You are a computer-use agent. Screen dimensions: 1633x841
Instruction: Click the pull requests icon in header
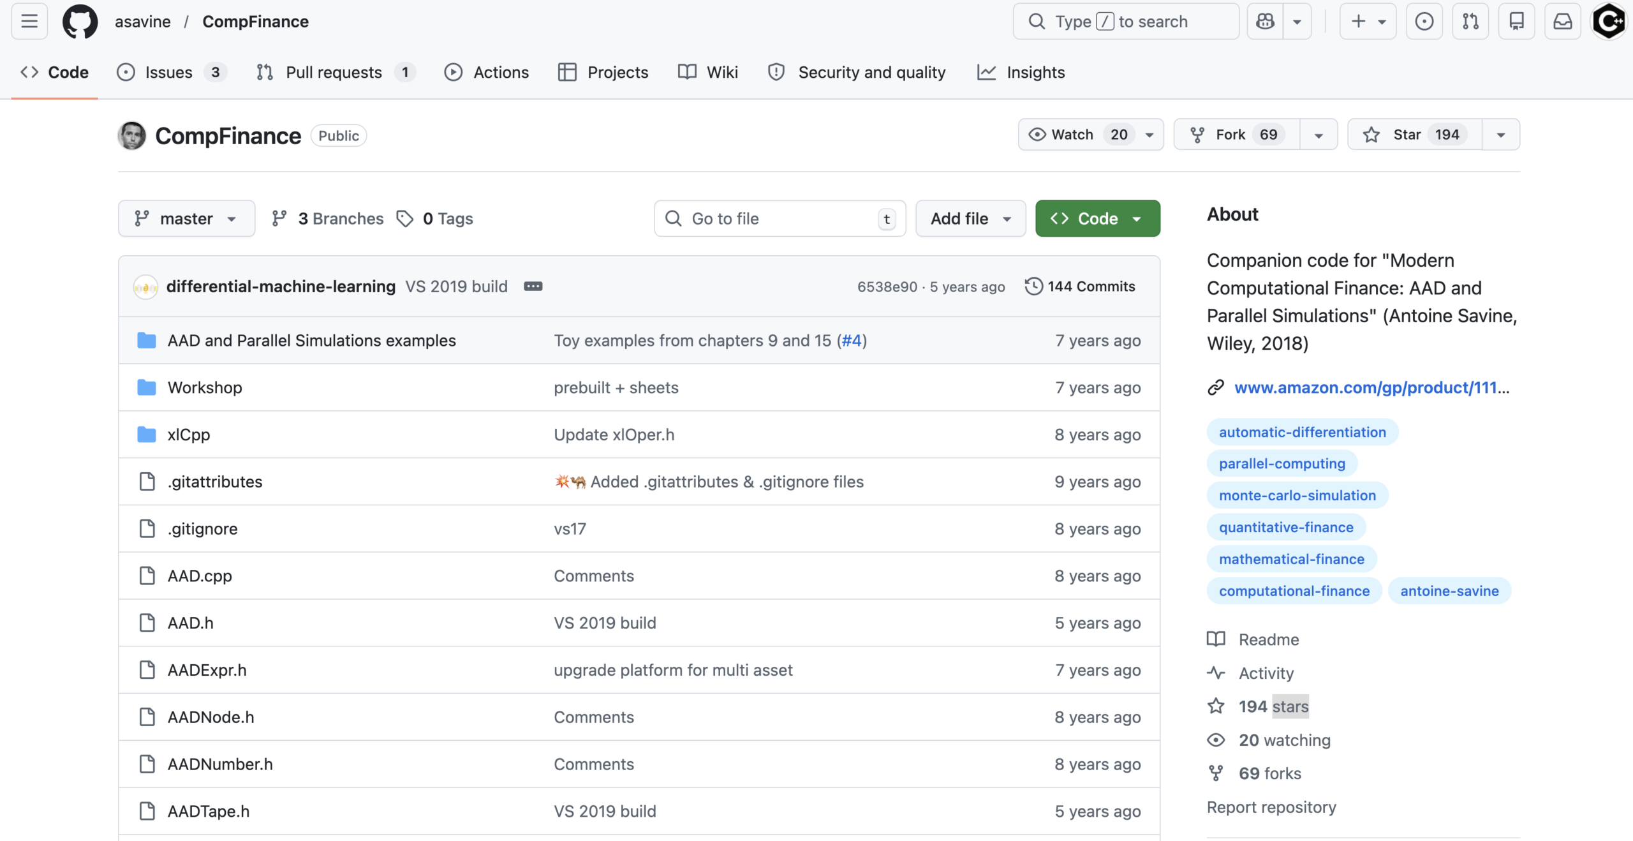coord(1470,22)
